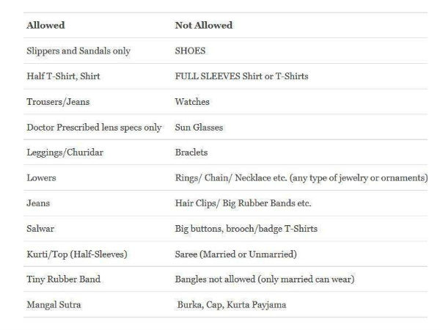The width and height of the screenshot is (440, 330).
Task: Select the "Slippers and Sandals only" cell
Action: tap(78, 51)
